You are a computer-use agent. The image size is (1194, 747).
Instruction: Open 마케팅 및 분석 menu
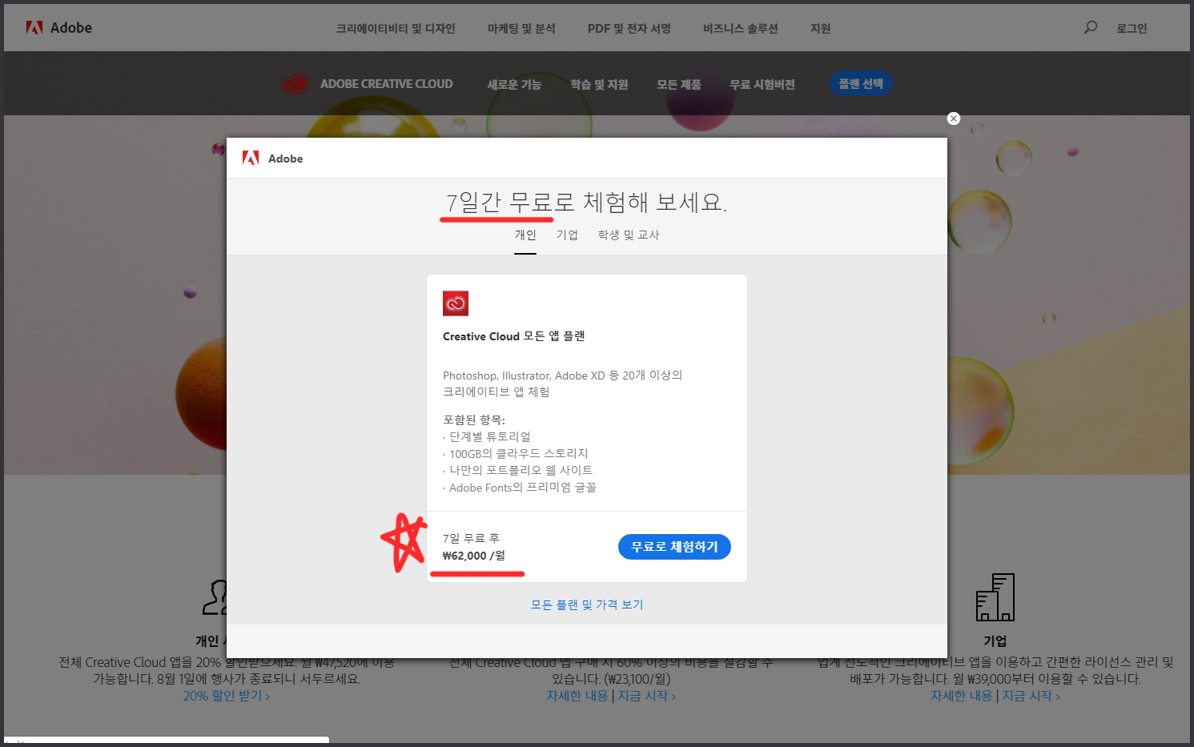point(521,29)
